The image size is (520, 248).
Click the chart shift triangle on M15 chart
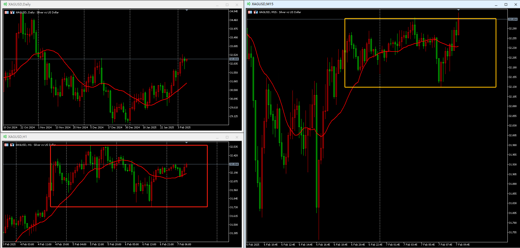[458, 10]
